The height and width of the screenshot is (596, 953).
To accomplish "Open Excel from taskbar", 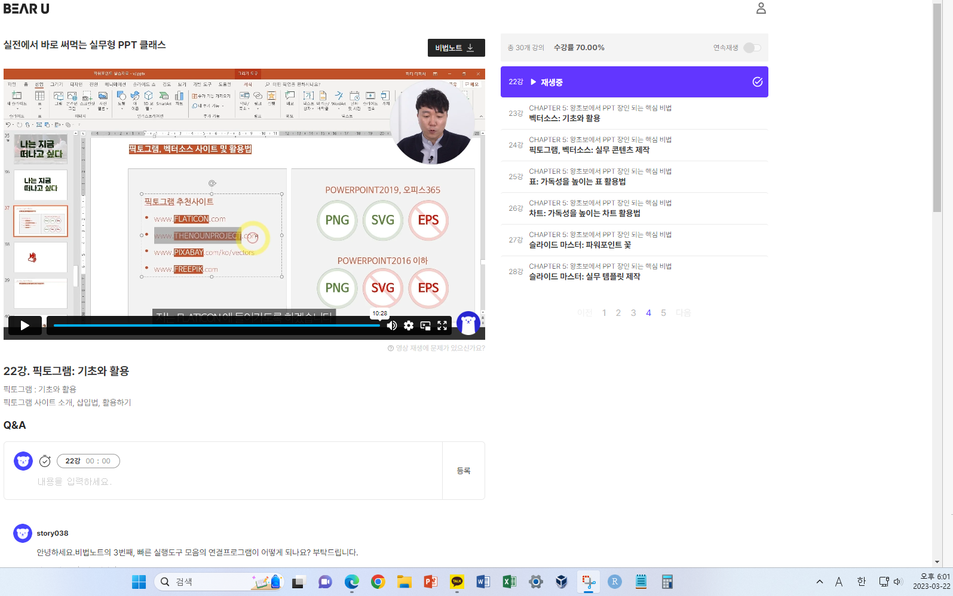I will [510, 582].
